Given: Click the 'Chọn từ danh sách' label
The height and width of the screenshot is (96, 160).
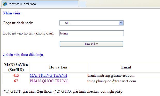Looking at the screenshot, I should pos(18,23).
